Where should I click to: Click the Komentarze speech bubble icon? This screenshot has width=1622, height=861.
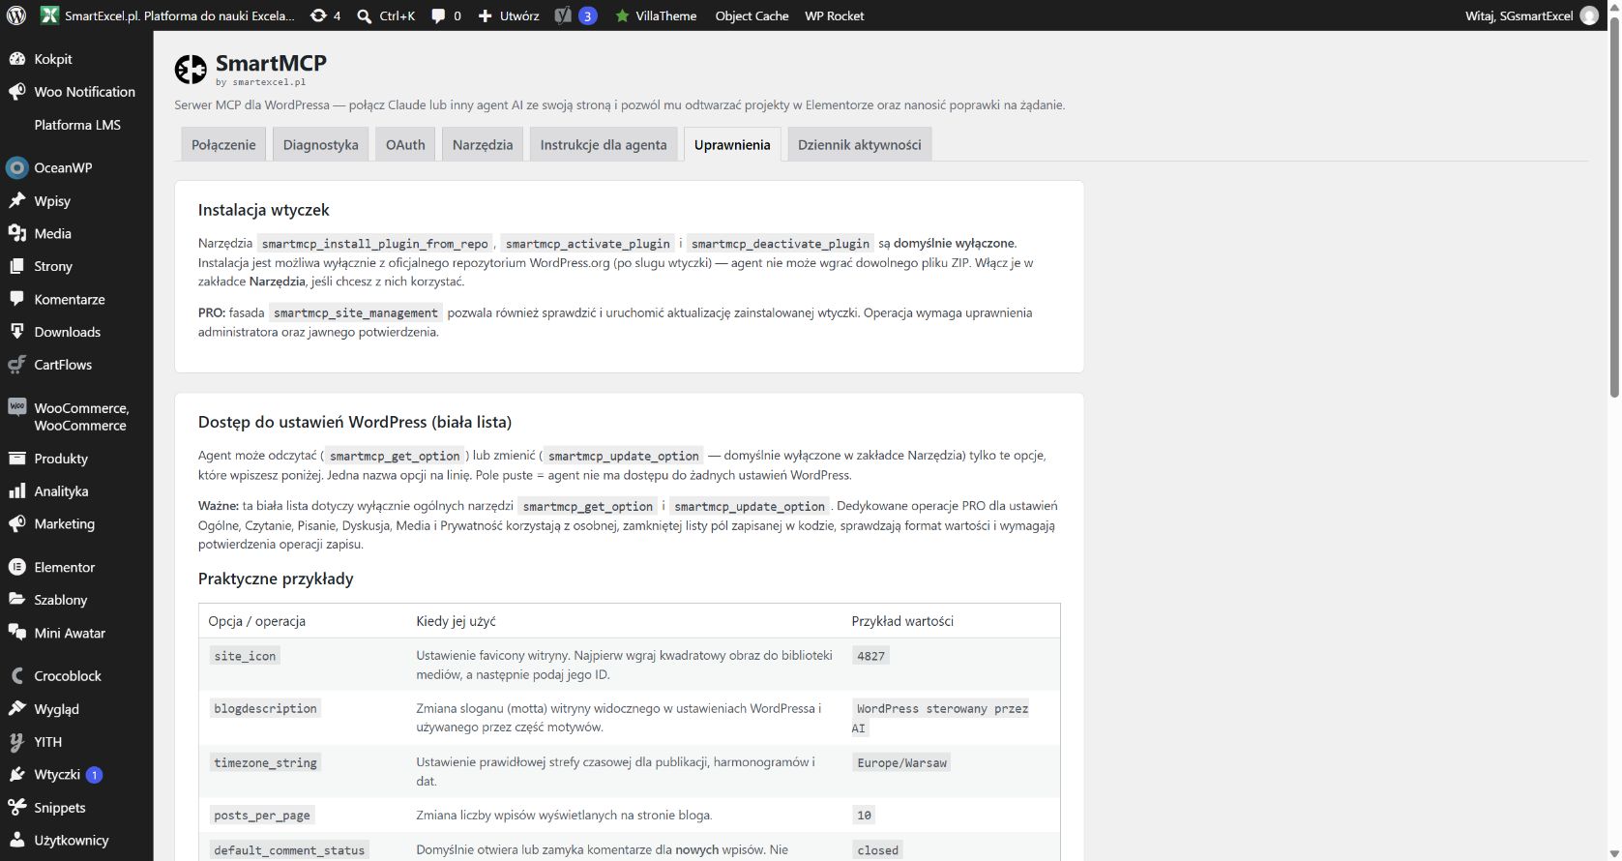(x=16, y=300)
